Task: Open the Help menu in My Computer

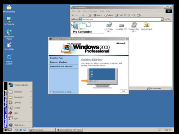Action: (x=108, y=11)
